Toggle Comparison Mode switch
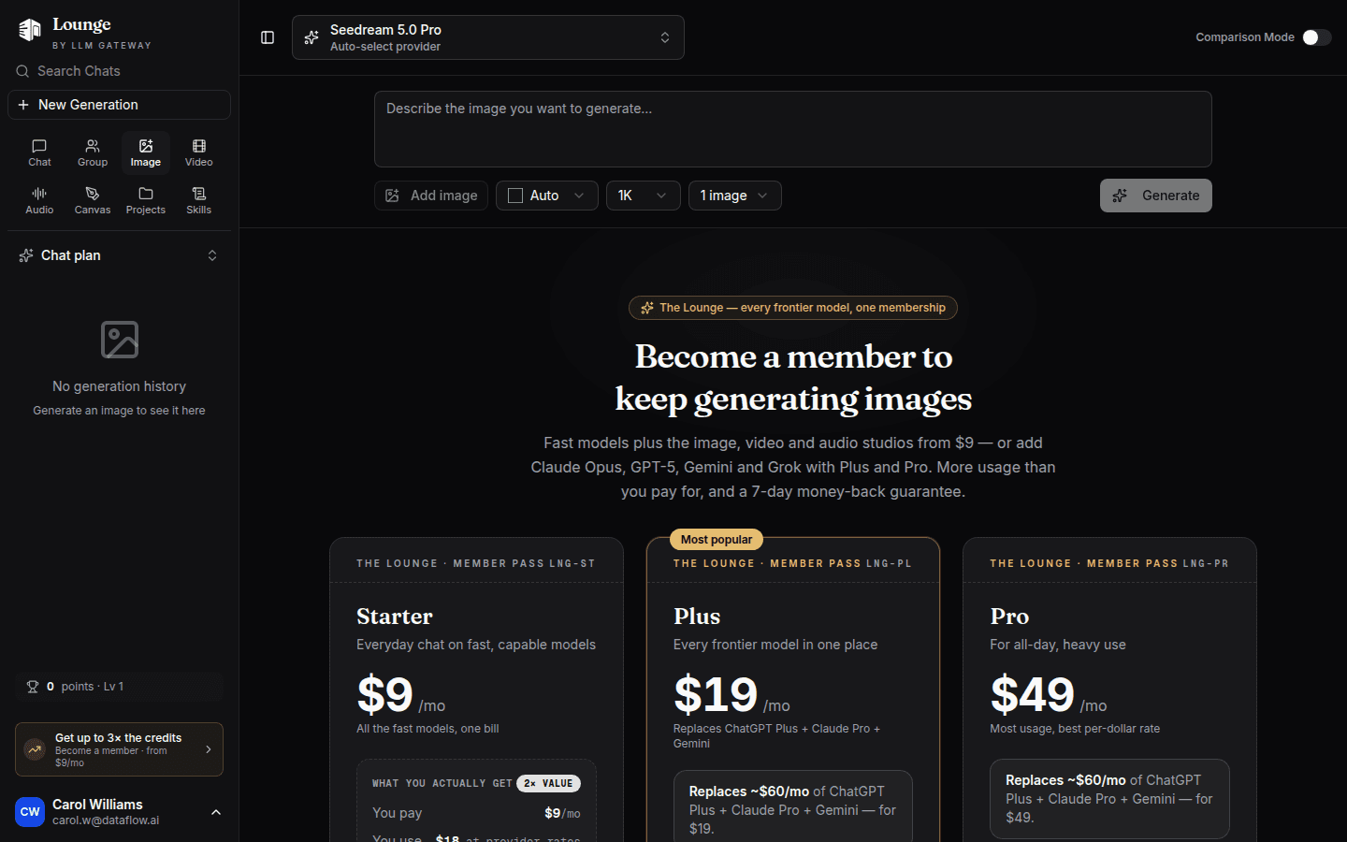 pos(1317,37)
